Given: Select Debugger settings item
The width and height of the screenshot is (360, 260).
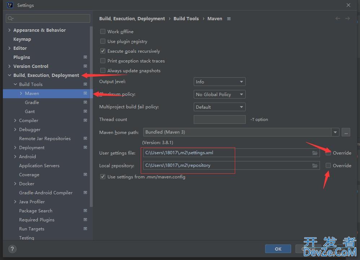Looking at the screenshot, I should (30, 129).
